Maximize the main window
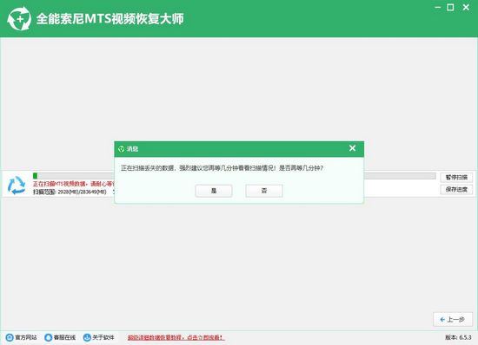The height and width of the screenshot is (345, 478). (450, 7)
